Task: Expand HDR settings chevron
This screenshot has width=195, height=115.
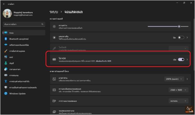Action: pyautogui.click(x=187, y=59)
